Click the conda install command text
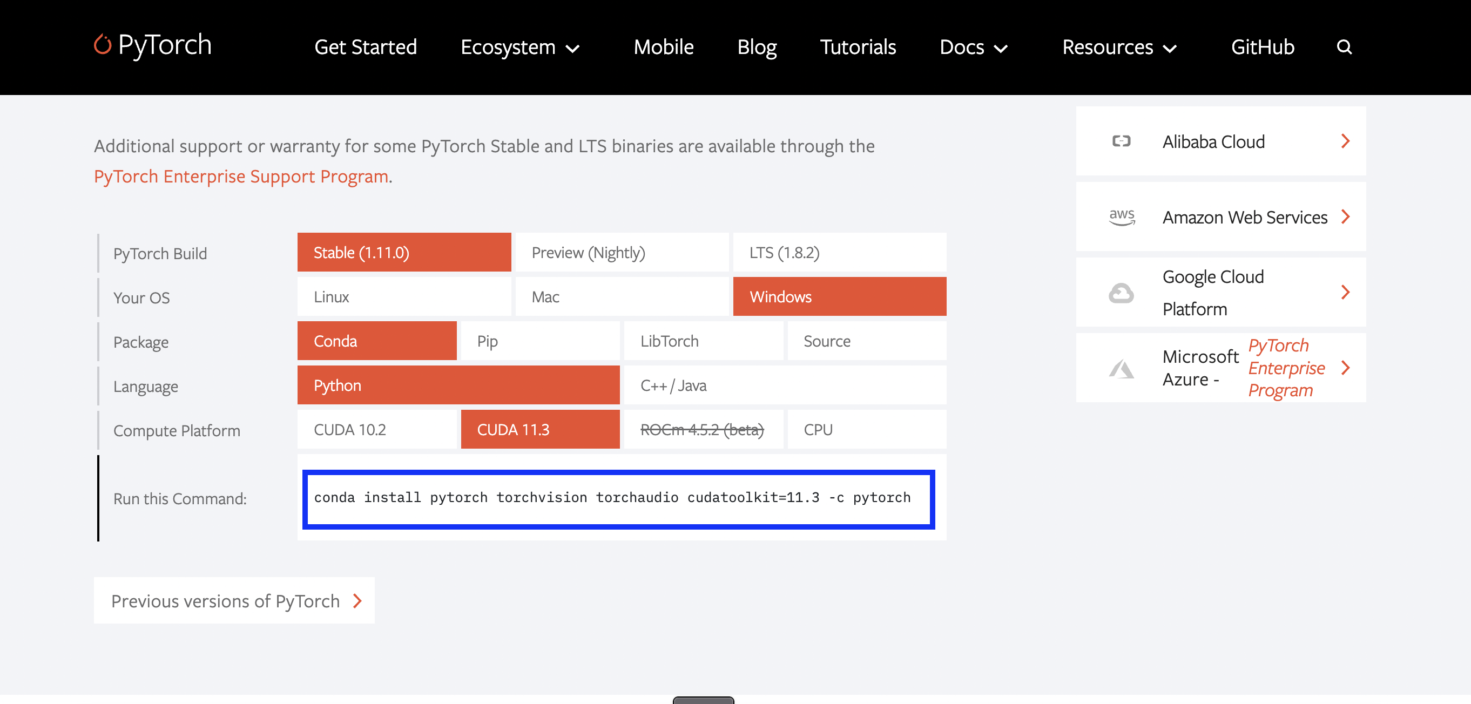 (612, 498)
